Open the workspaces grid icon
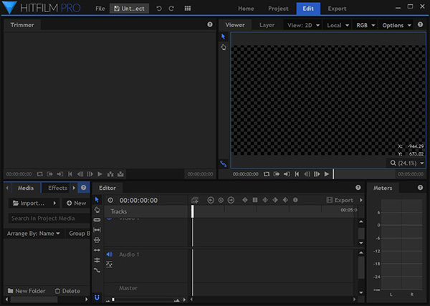Viewport: 430px width, 306px height. tap(188, 8)
